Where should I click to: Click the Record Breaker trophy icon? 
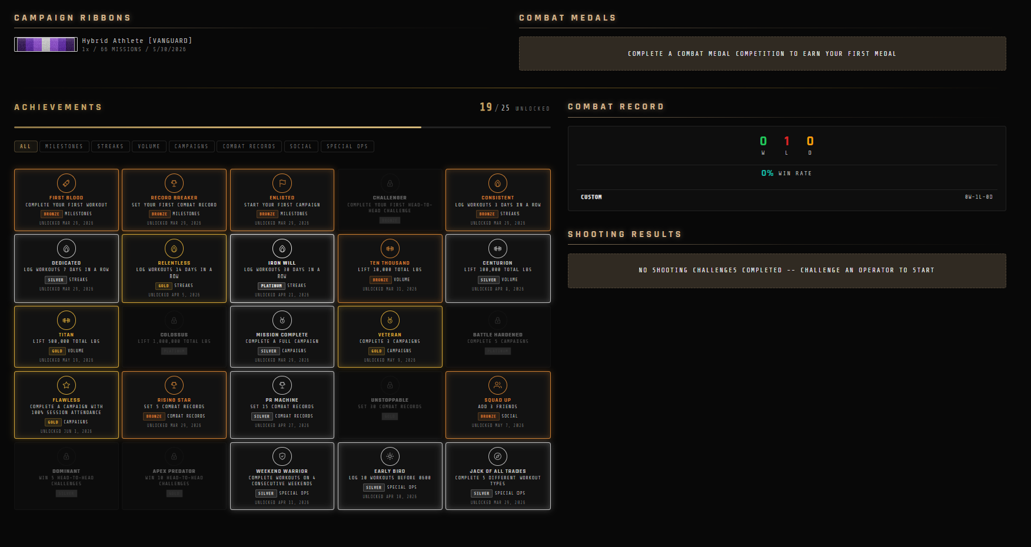[x=174, y=184]
